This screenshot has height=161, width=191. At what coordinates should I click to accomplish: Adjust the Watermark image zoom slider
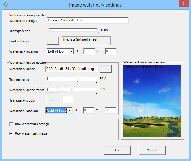click(72, 90)
